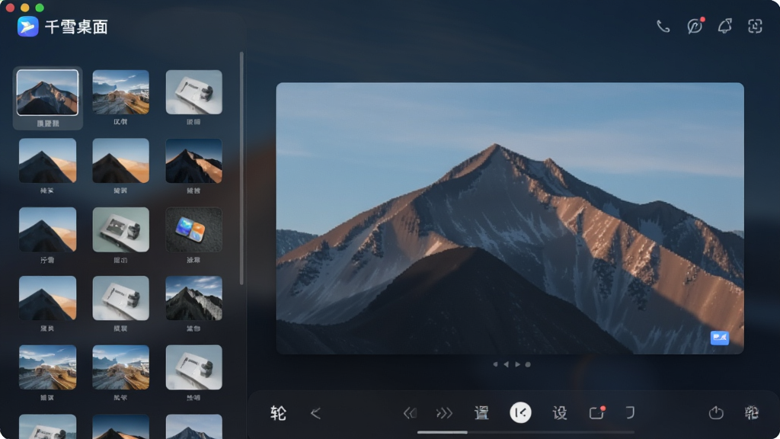Screen dimensions: 780x439
Task: Click the large mountain wallpaper preview
Action: [x=510, y=218]
